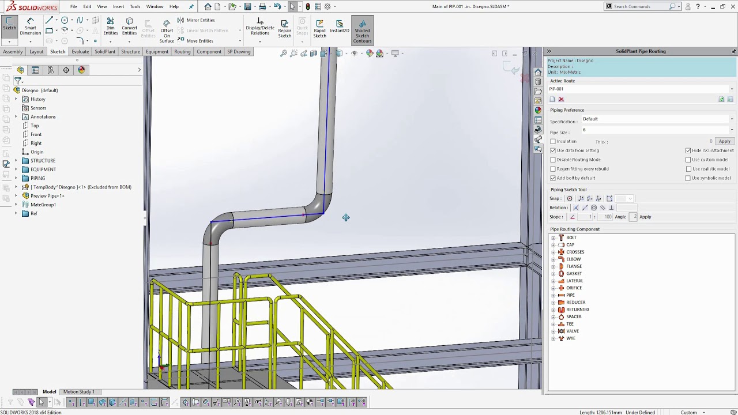Enable the Insulation checkbox
The height and width of the screenshot is (415, 738).
(x=553, y=142)
